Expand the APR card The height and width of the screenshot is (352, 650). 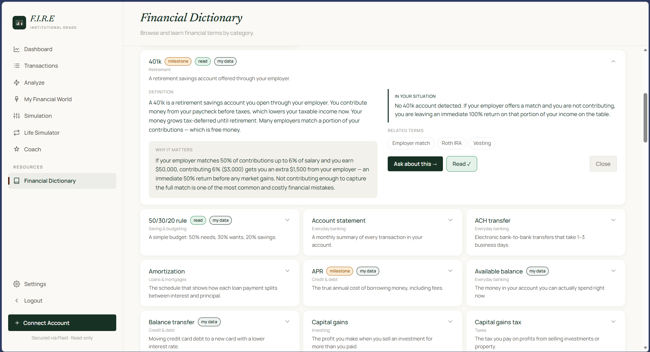tap(450, 271)
